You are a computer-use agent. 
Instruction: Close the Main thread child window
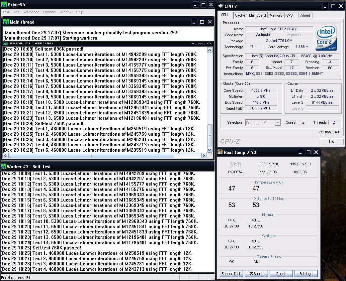tap(210, 22)
